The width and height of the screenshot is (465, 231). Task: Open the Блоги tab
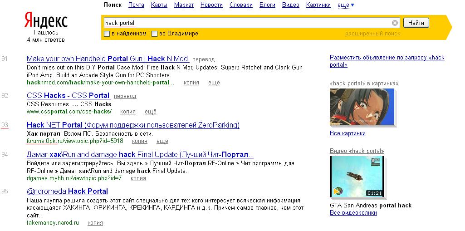(267, 5)
